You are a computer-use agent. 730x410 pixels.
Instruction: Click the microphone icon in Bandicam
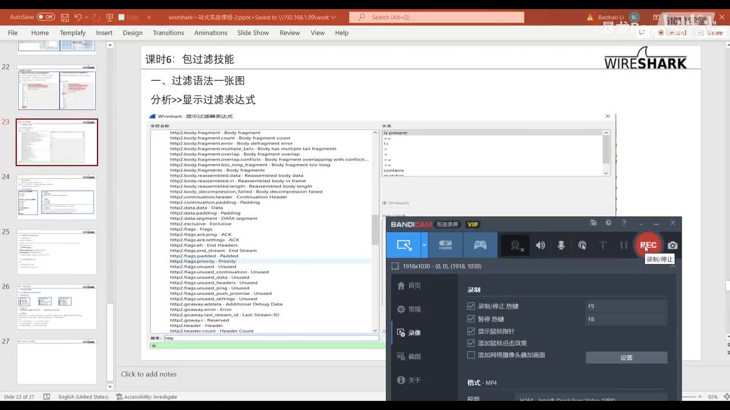coord(561,245)
